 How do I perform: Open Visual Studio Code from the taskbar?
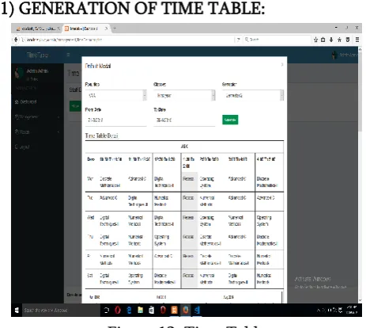(x=197, y=310)
